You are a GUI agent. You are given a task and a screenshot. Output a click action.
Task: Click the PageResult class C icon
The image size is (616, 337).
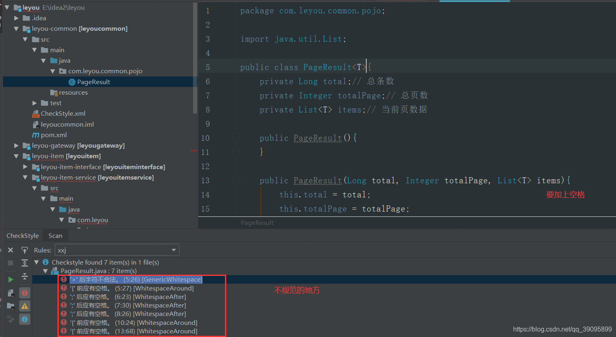point(72,82)
